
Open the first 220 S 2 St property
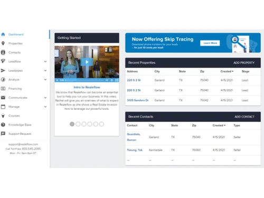134,80
